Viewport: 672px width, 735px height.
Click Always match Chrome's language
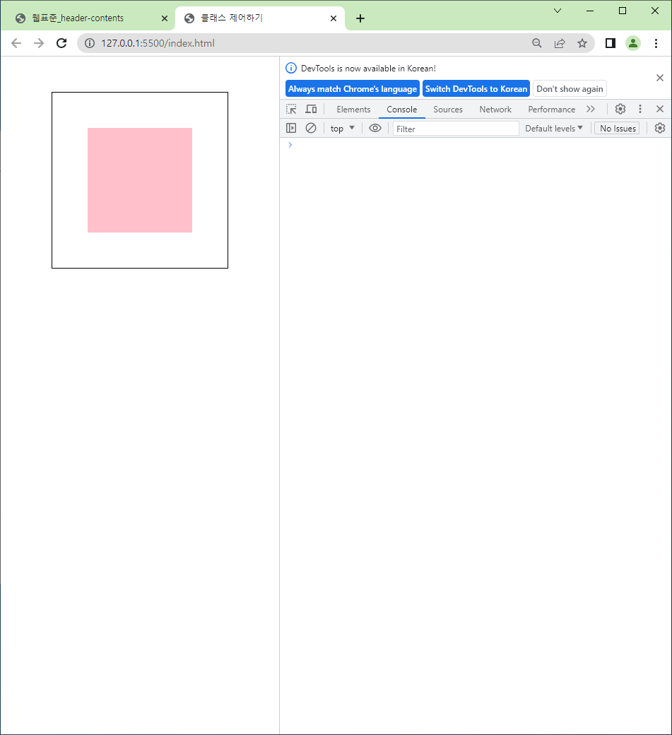(353, 88)
